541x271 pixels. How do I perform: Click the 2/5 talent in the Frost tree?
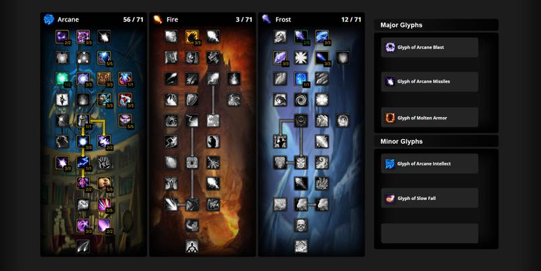[x=300, y=37]
